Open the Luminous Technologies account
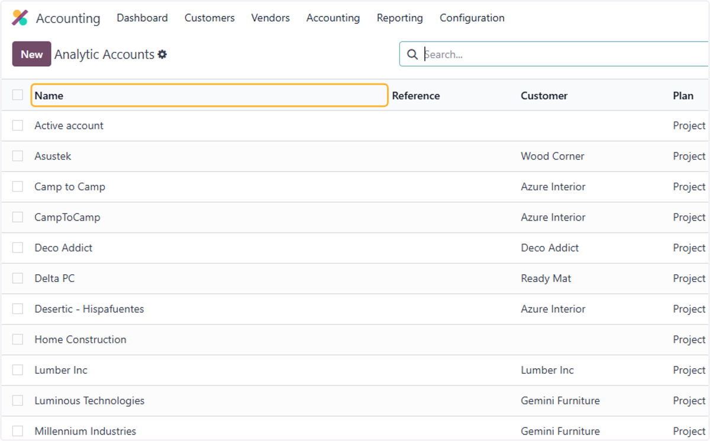 click(x=89, y=400)
